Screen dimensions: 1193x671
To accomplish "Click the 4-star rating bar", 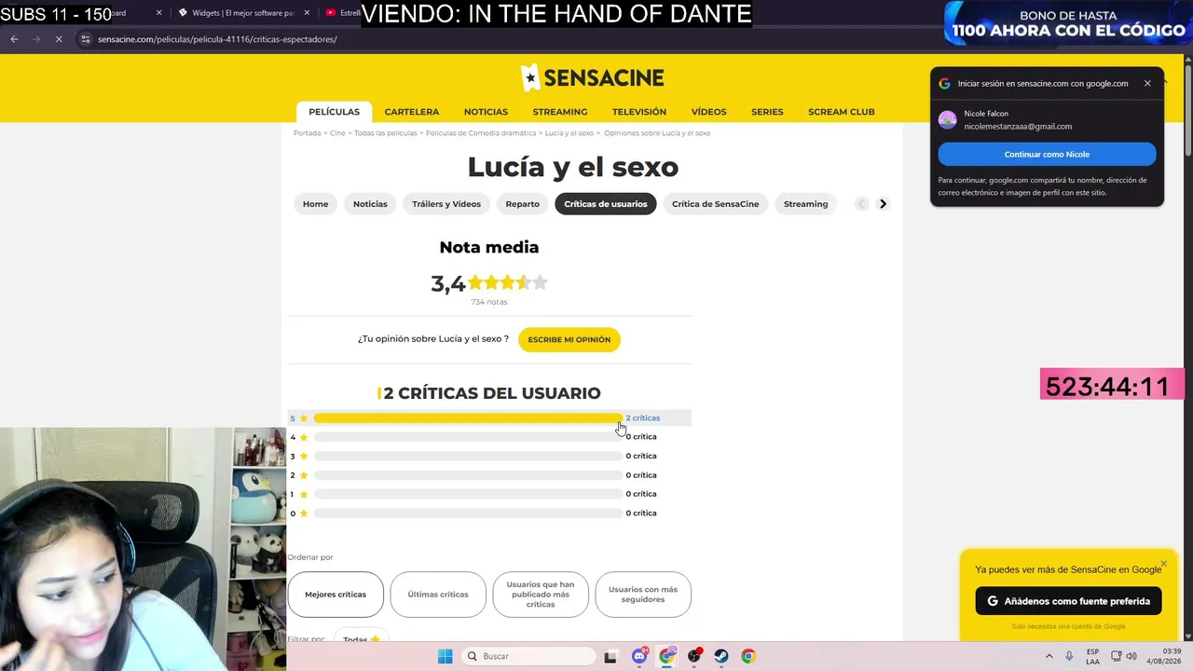I will coord(468,437).
